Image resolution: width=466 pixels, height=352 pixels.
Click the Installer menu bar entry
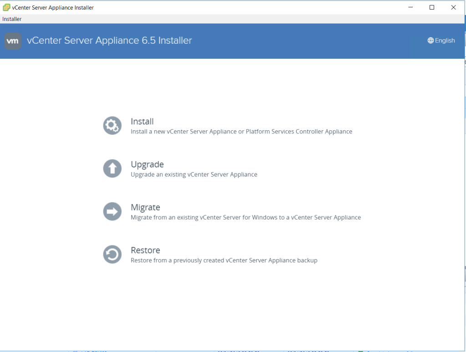[x=12, y=19]
